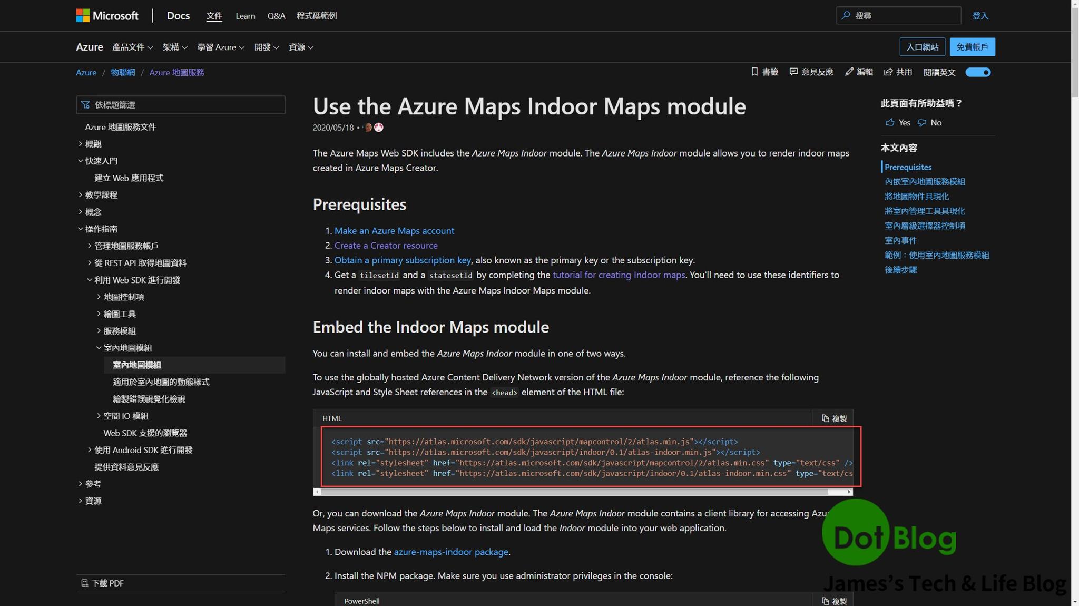This screenshot has height=606, width=1079.
Task: Give 'Yes' thumbs-up feedback on this page
Action: (897, 122)
